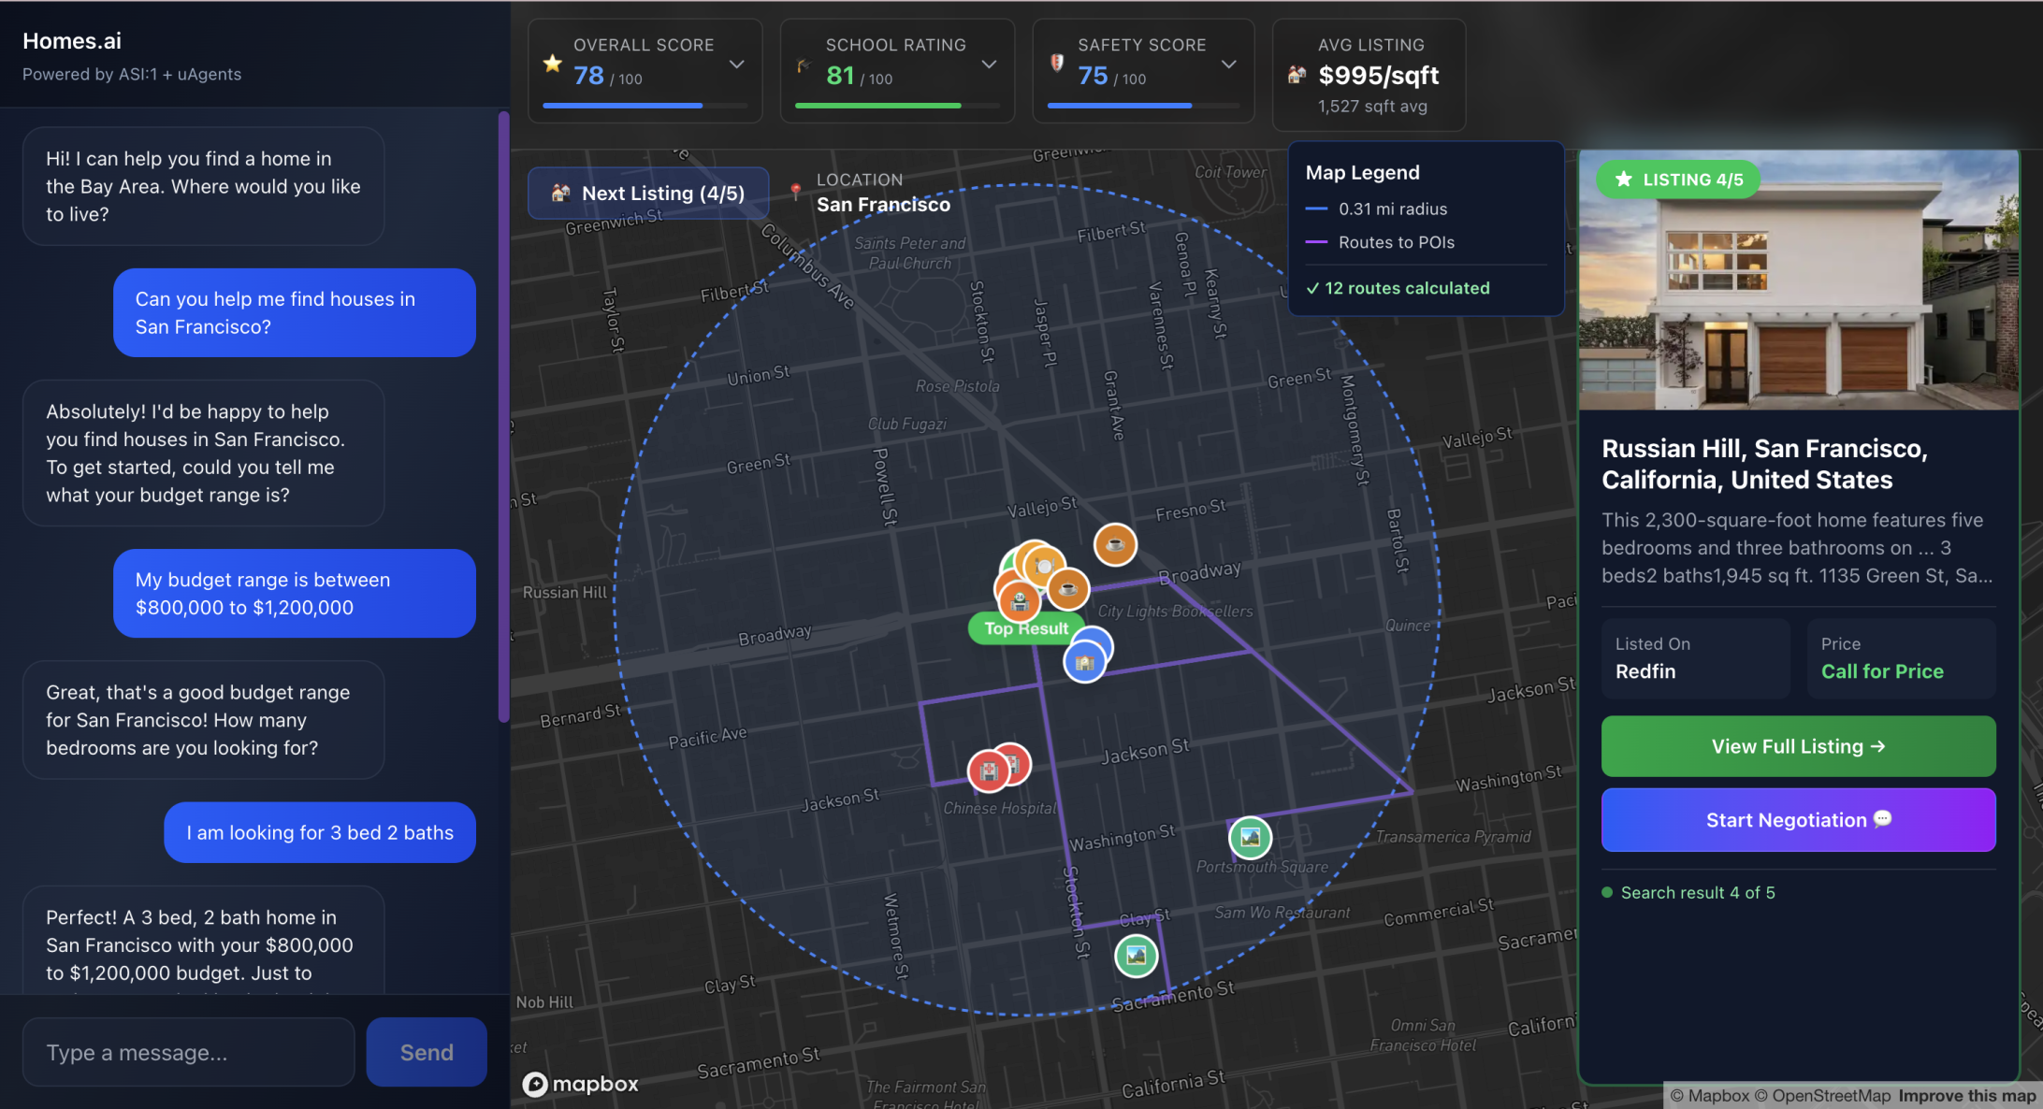
Task: Click the hospital marker by Chinese Hospital
Action: pyautogui.click(x=988, y=771)
